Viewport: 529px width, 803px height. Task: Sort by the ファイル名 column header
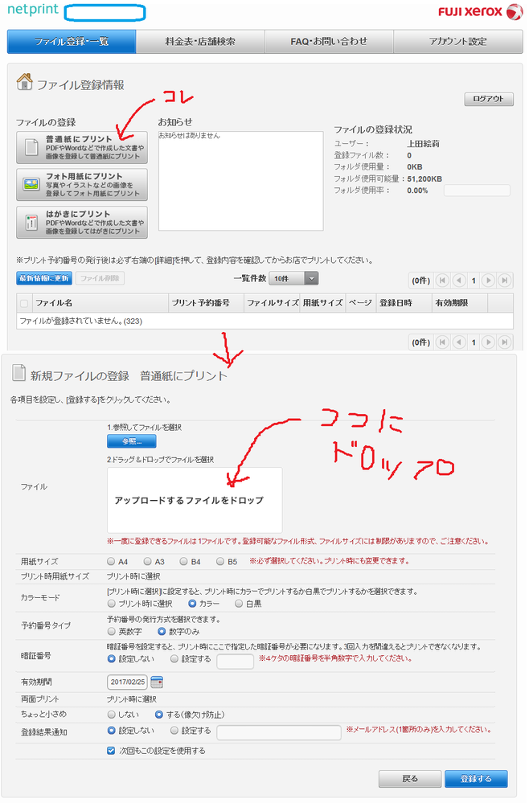(100, 303)
